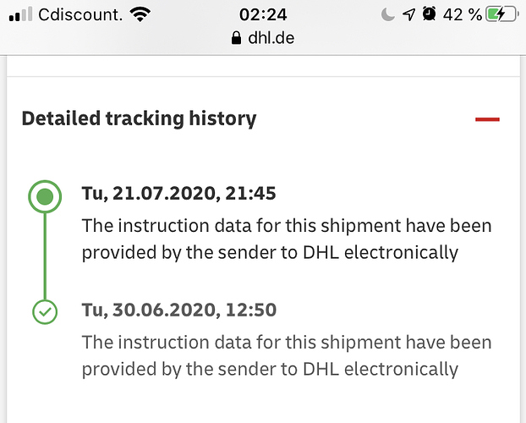Viewport: 526px width, 423px height.
Task: Select the Tu, 21.07.2020, 21:45 entry date
Action: 178,194
